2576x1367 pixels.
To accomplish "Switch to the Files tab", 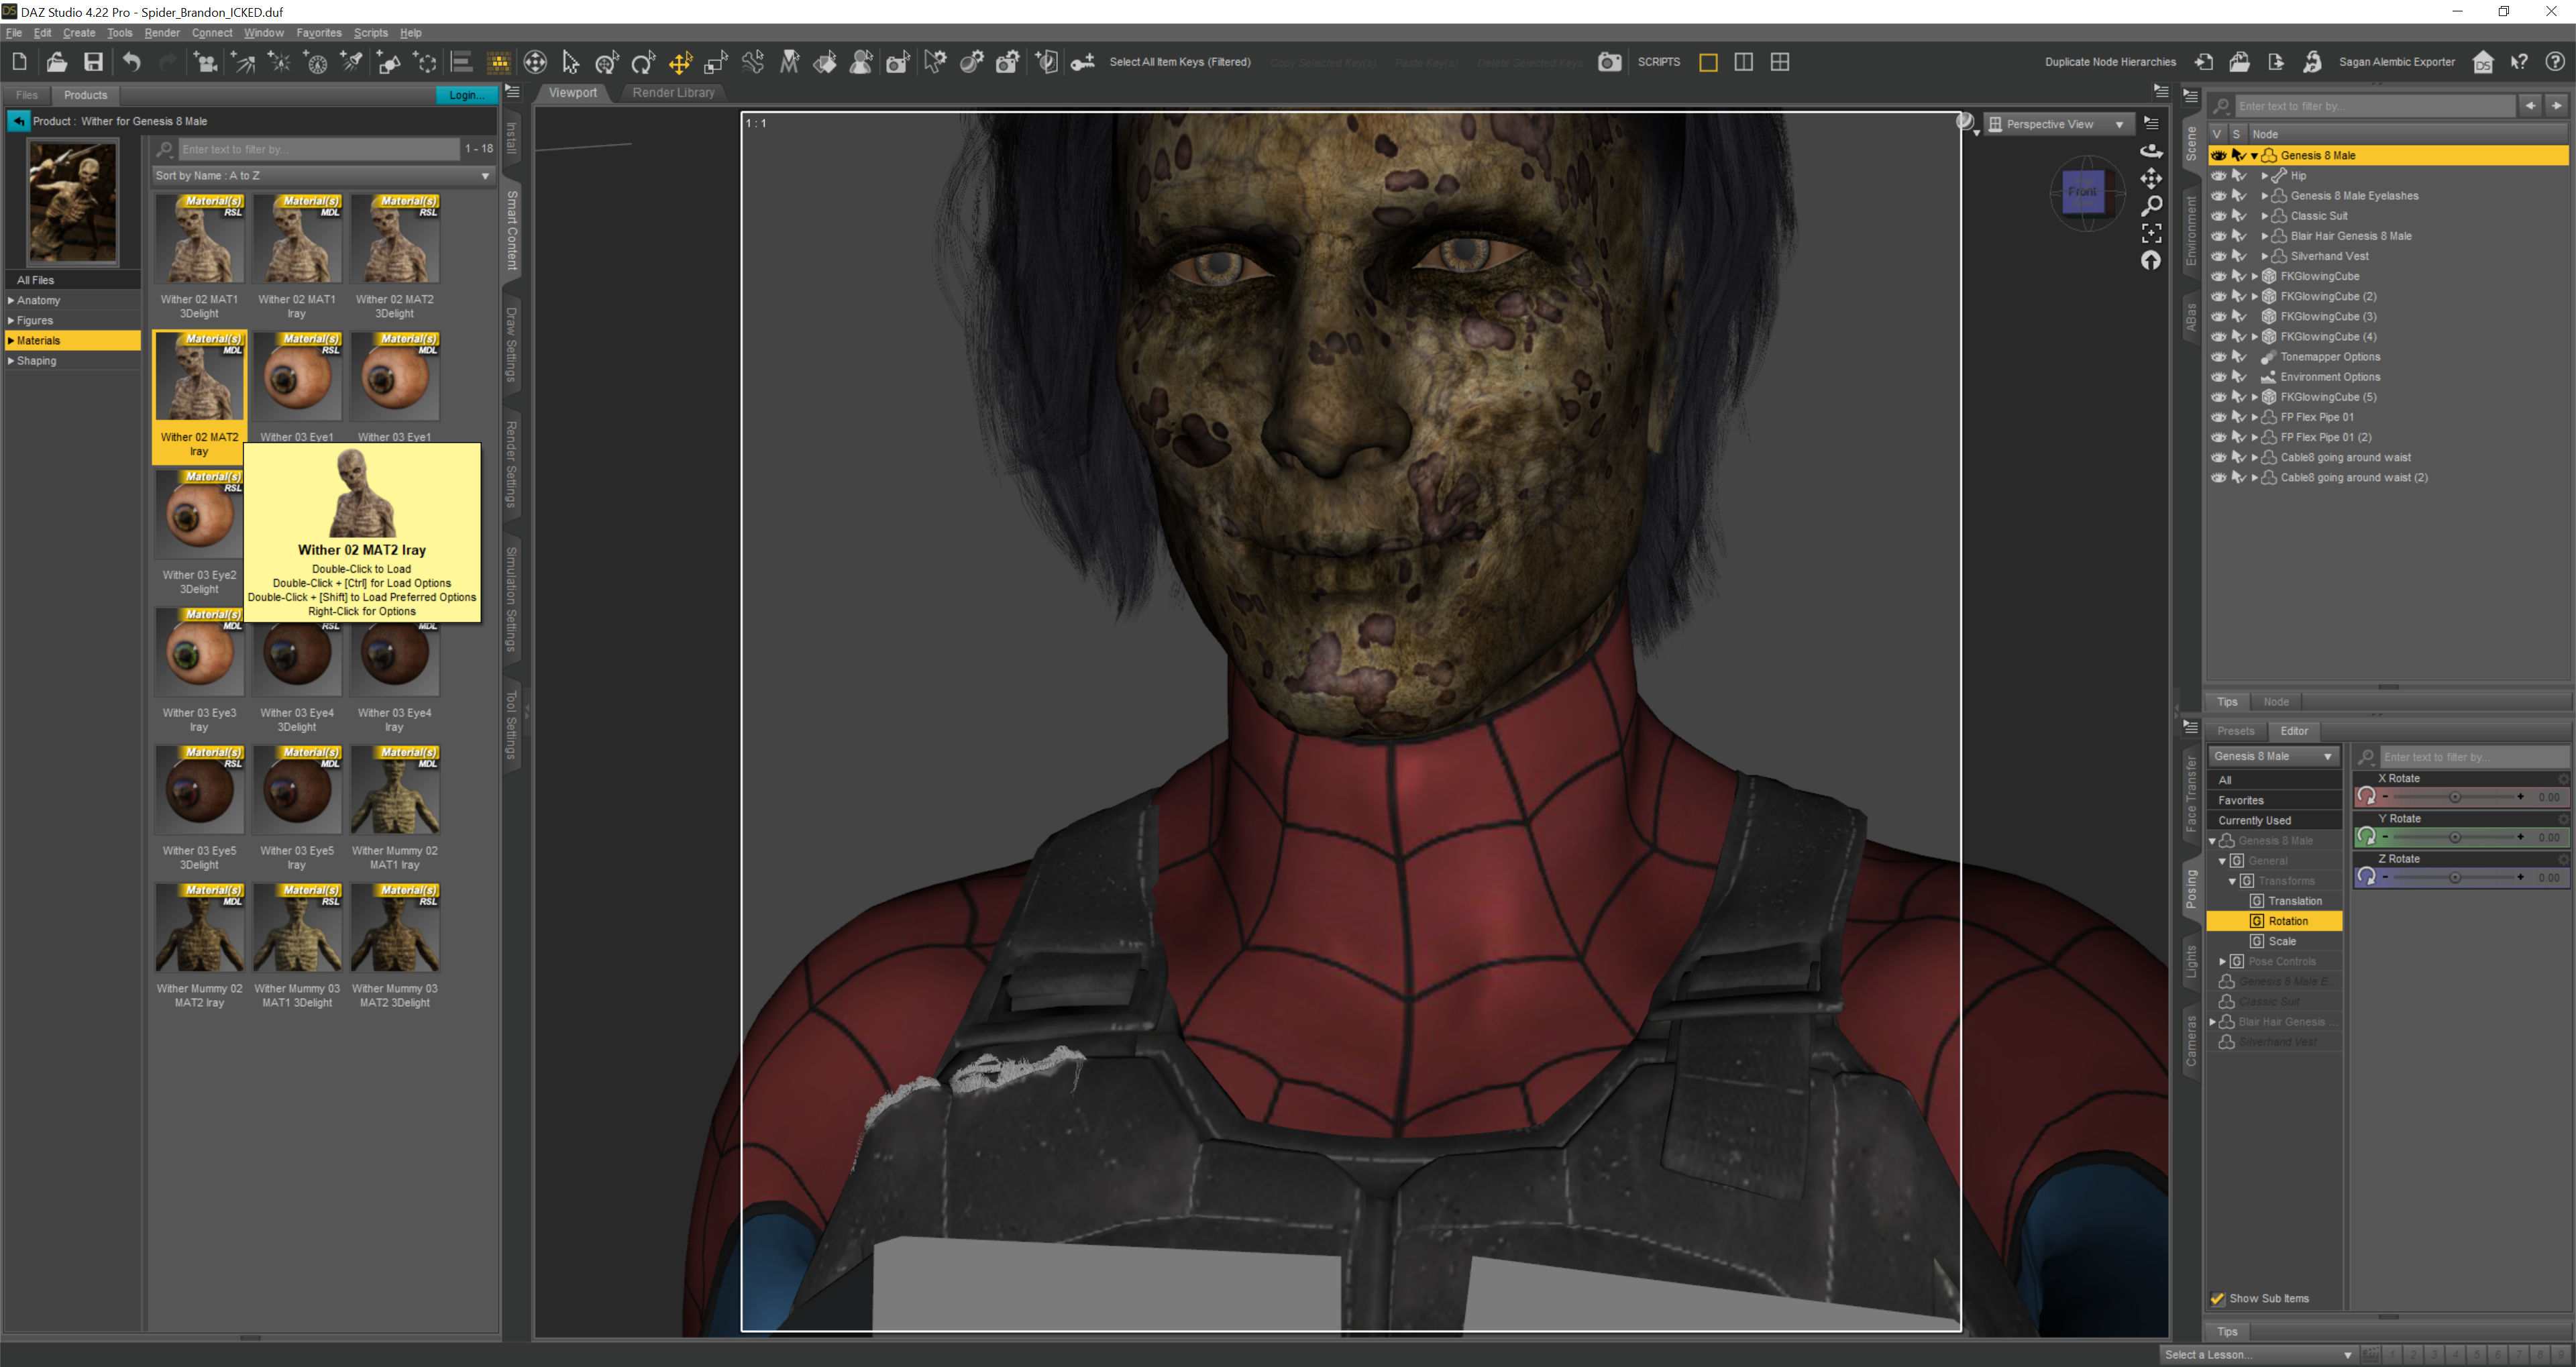I will point(27,95).
